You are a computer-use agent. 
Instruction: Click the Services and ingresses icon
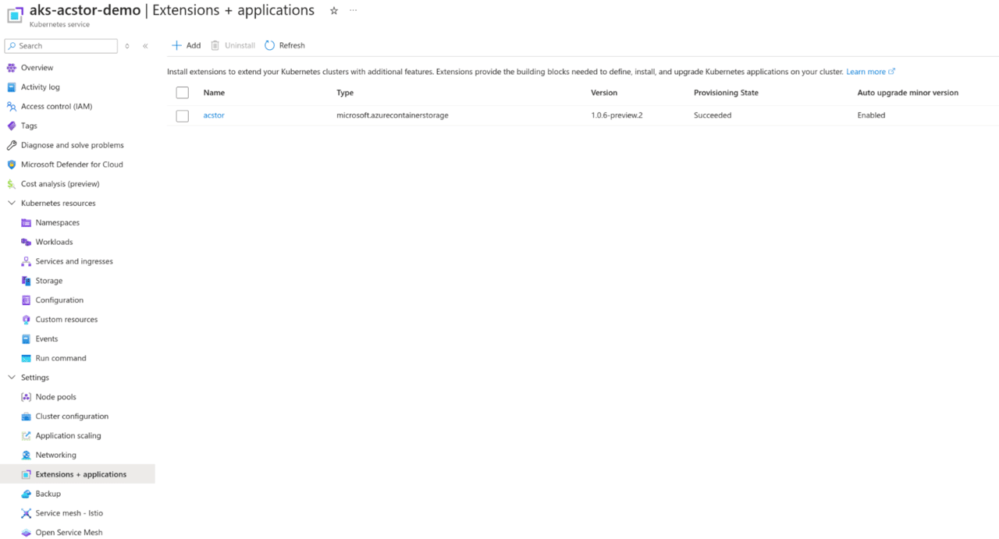point(26,261)
